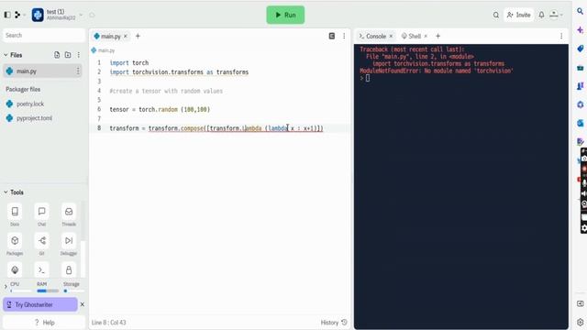Open the browser sidebar settings gear

pos(580,322)
